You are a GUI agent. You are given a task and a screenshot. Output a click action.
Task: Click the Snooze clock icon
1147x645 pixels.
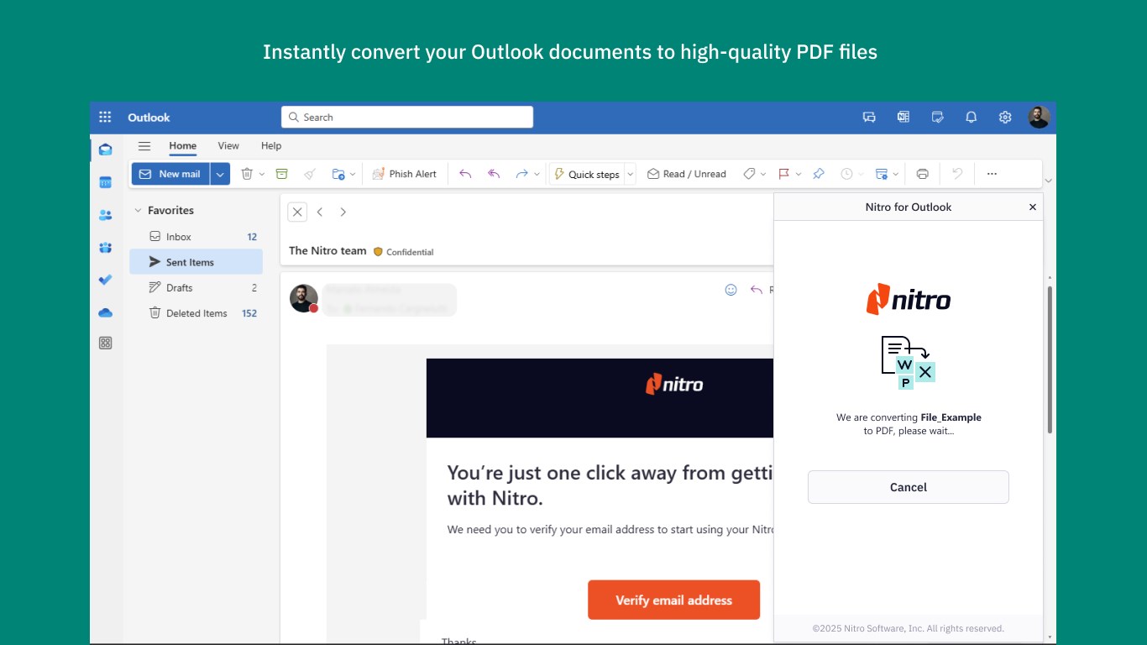point(846,174)
